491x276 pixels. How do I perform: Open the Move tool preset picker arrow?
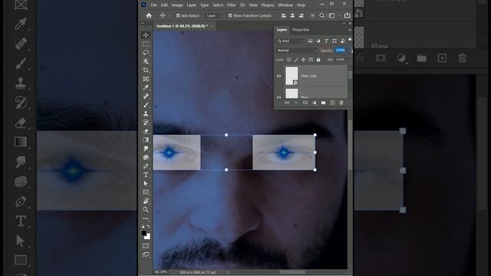pyautogui.click(x=170, y=15)
